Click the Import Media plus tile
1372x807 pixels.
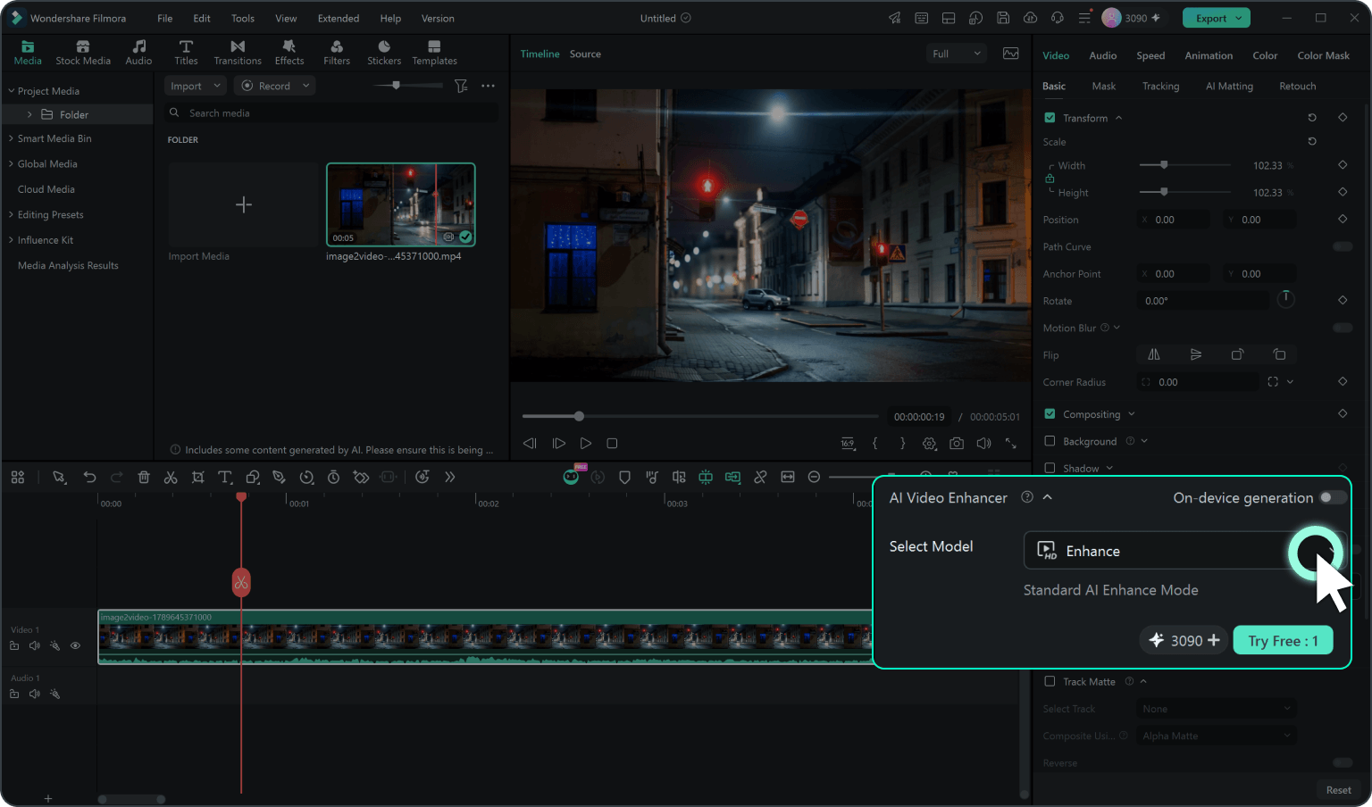tap(243, 204)
